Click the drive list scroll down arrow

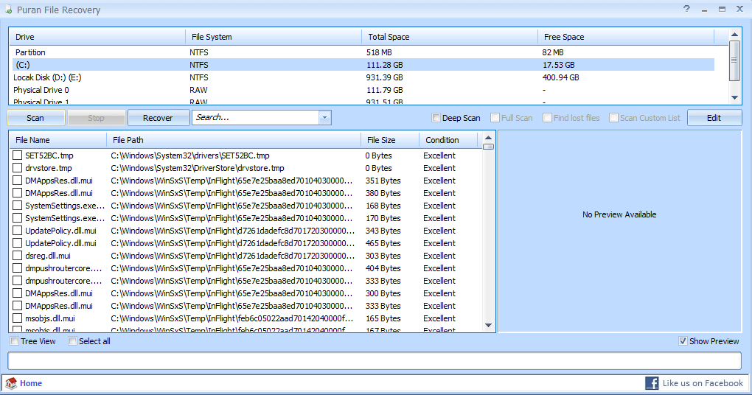pos(734,97)
